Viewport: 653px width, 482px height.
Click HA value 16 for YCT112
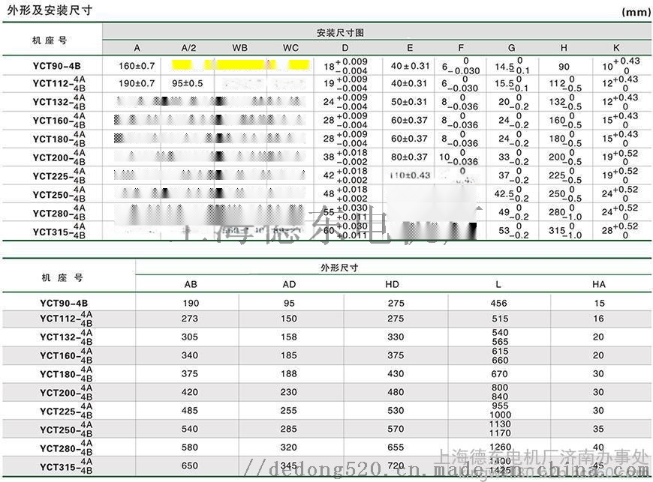click(x=598, y=319)
